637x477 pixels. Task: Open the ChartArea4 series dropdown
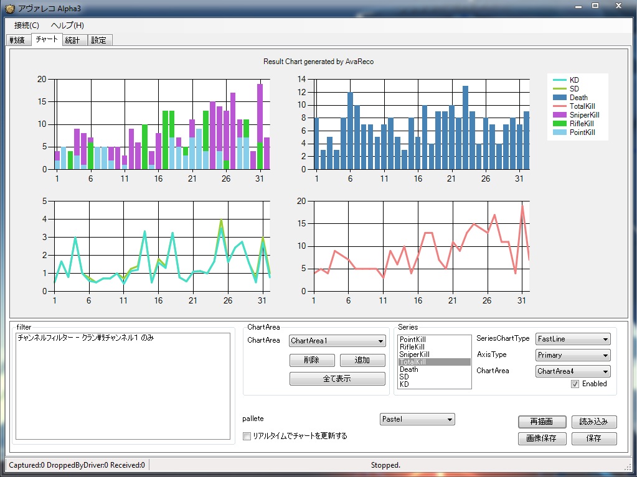point(573,371)
